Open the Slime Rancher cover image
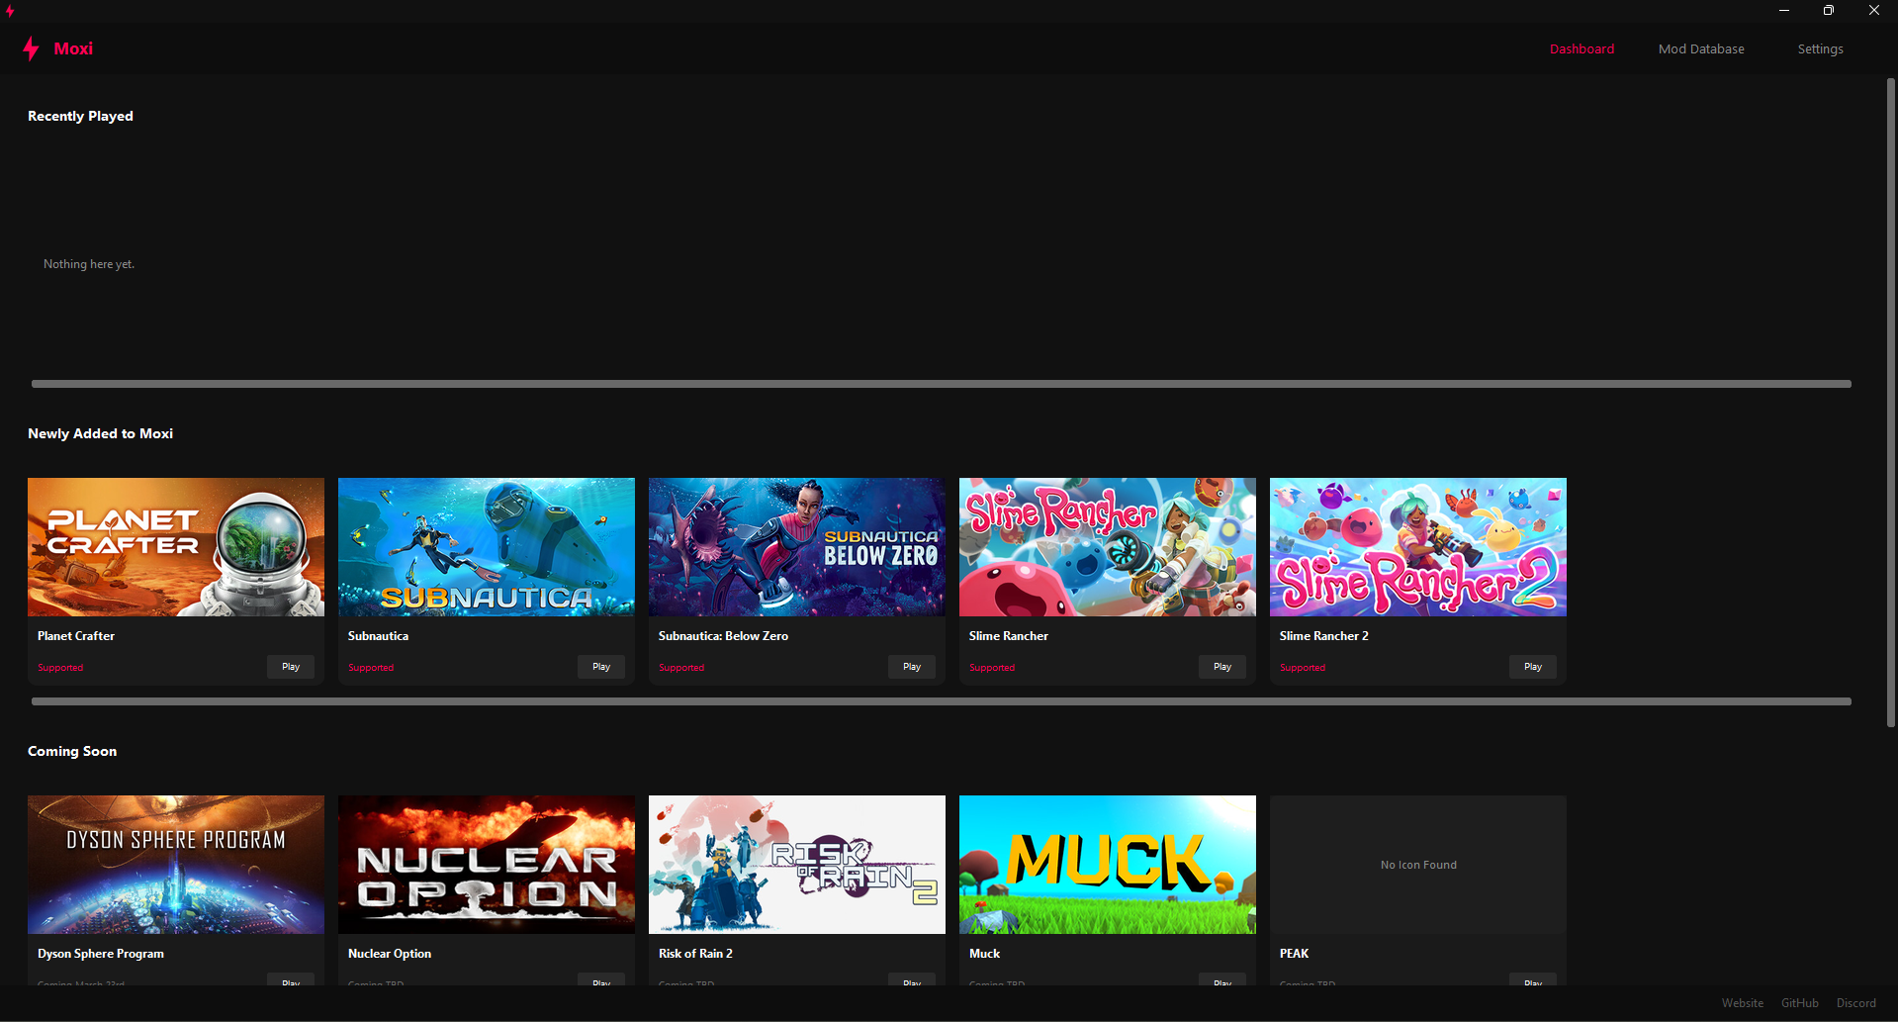The width and height of the screenshot is (1898, 1022). (1108, 547)
